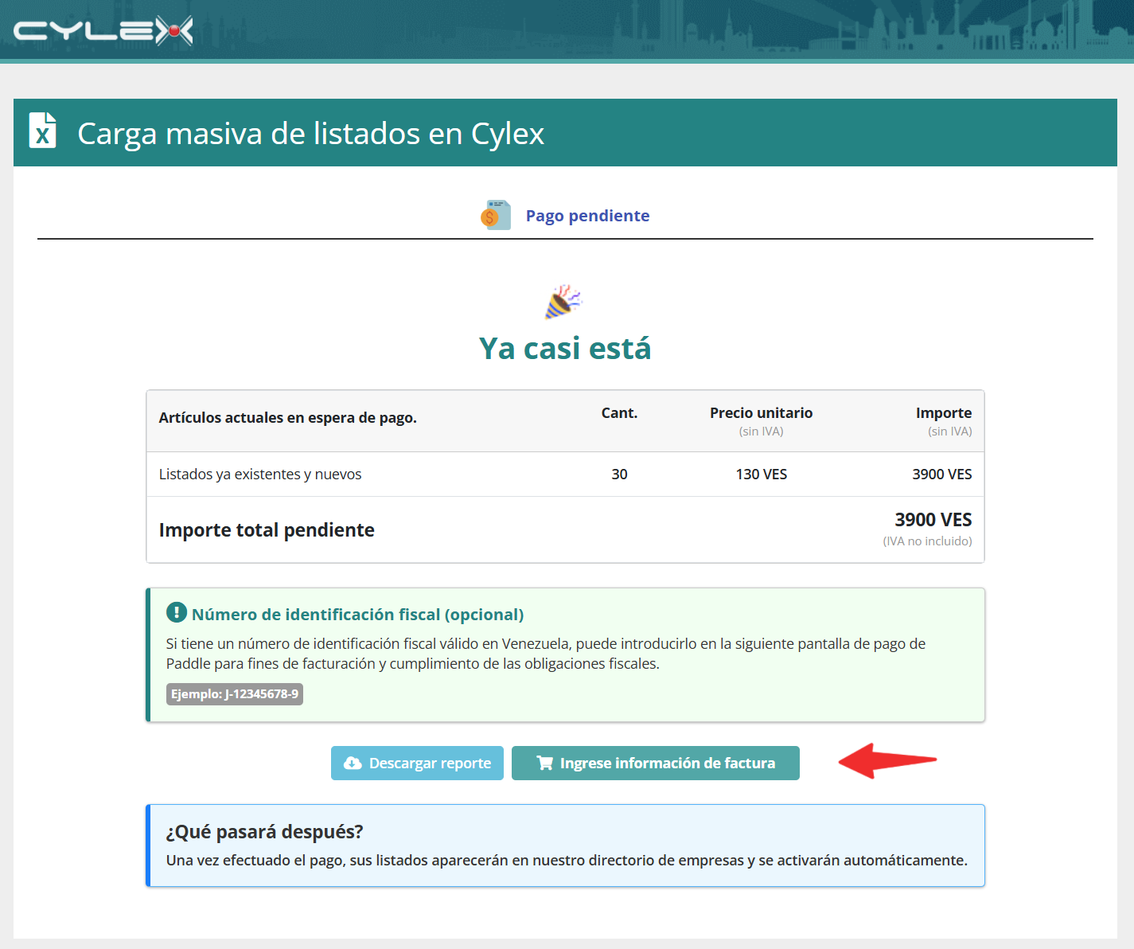Open Ingrese información de factura
Screen dimensions: 1134x949
pos(656,763)
